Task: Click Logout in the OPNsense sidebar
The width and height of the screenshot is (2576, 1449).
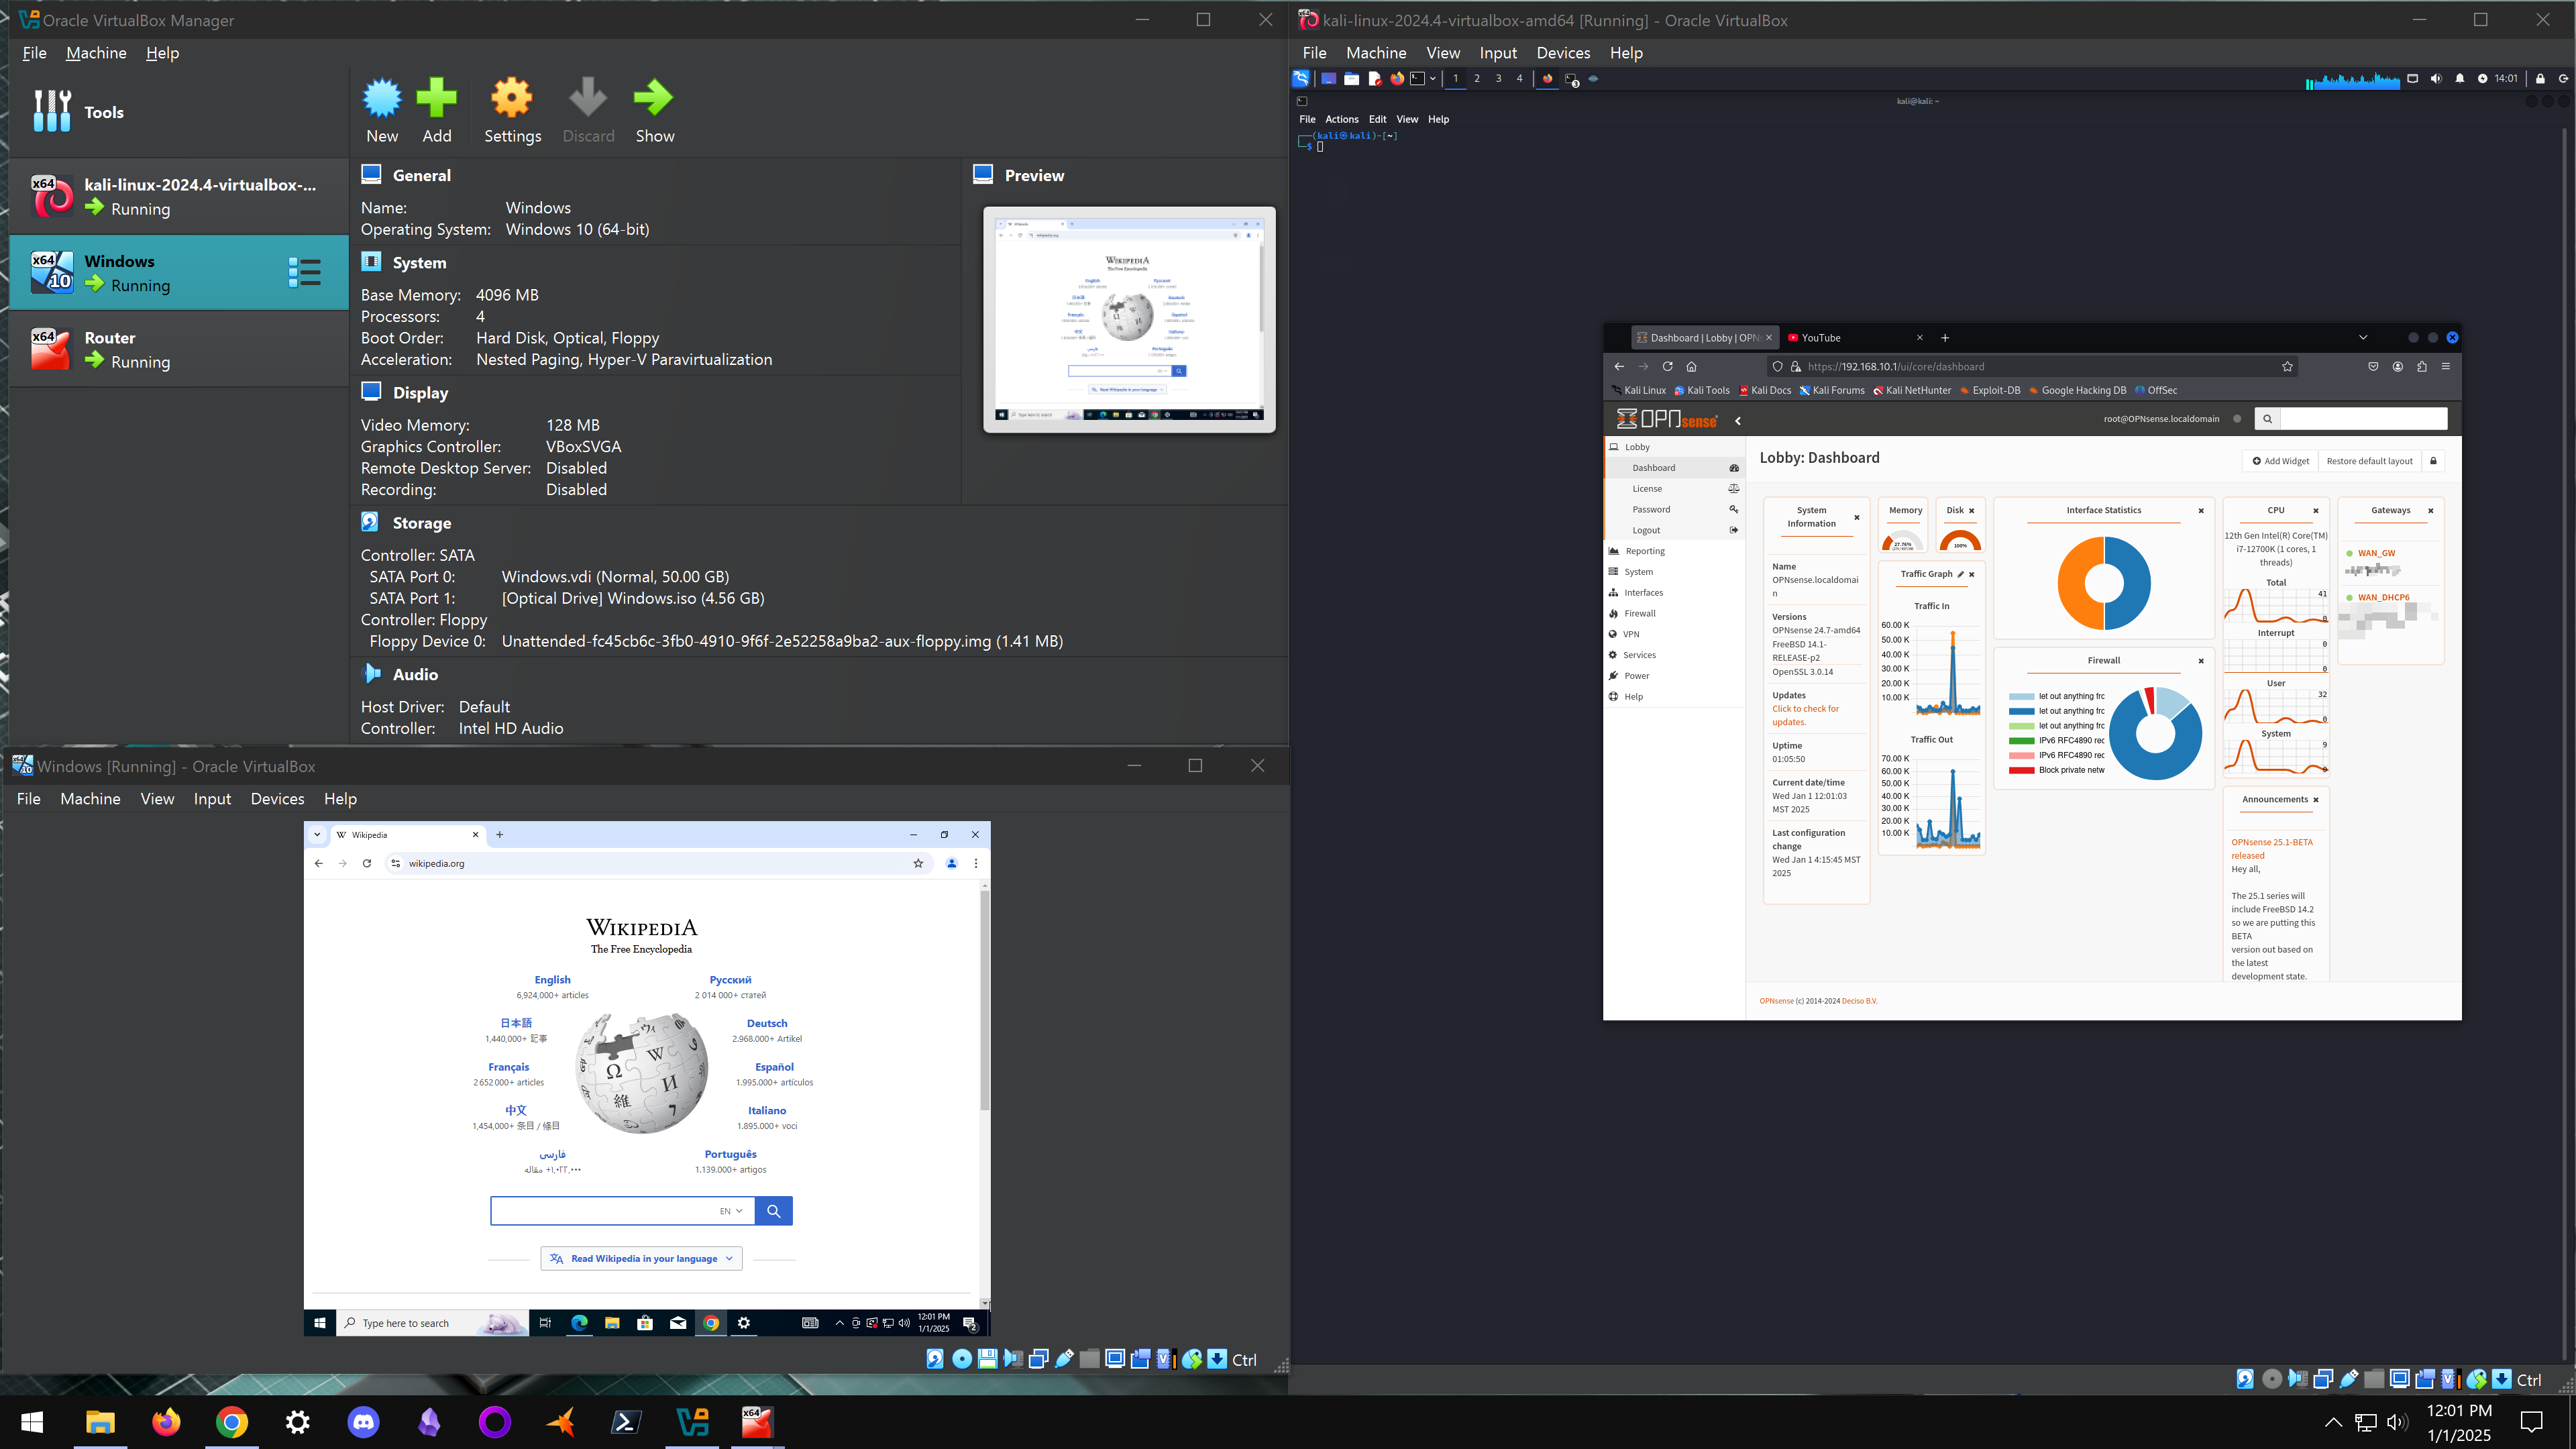Action: point(1675,530)
